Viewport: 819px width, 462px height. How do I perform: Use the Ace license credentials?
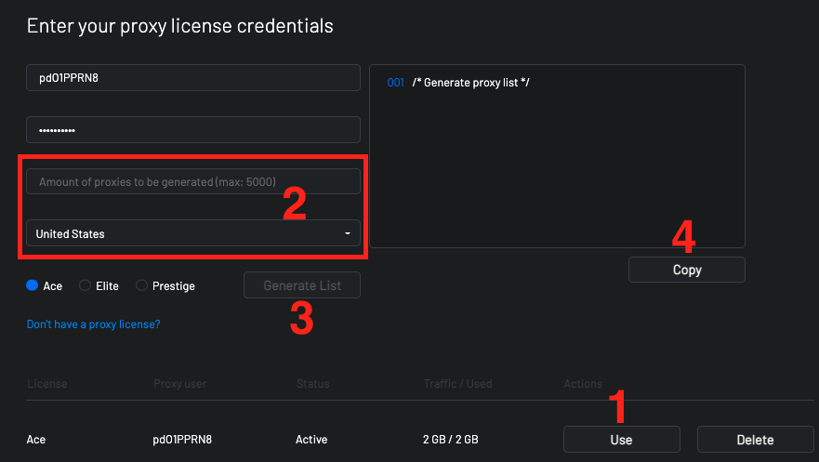[x=622, y=440]
